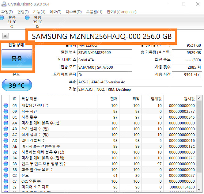This screenshot has width=204, height=194.
Task: Click the ACS-2 | ATA8-ACS version 4c field
Action: pyautogui.click(x=140, y=82)
